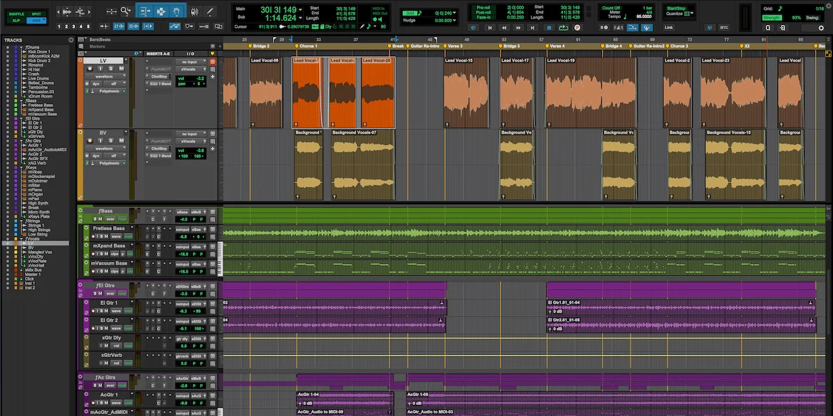Collapse the fDrums folder in track list
The width and height of the screenshot is (833, 416).
[x=22, y=48]
